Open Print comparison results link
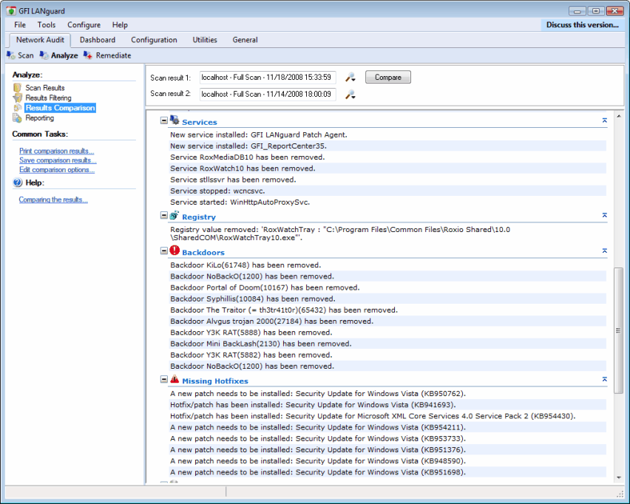630x504 pixels. click(57, 151)
